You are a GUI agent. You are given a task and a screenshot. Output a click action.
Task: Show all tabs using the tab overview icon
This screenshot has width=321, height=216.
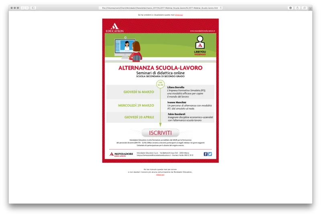[x=305, y=8]
